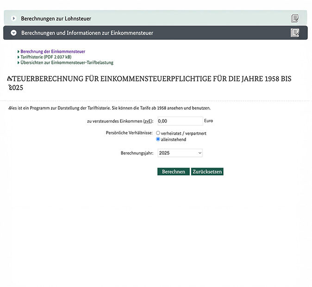Select Berechnungen und Informationen zur Einkommensteuer heading
Image resolution: width=312 pixels, height=287 pixels.
point(87,33)
